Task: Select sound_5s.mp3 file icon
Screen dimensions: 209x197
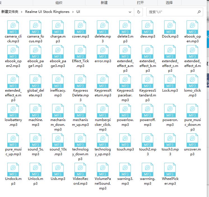Action: click(x=36, y=140)
